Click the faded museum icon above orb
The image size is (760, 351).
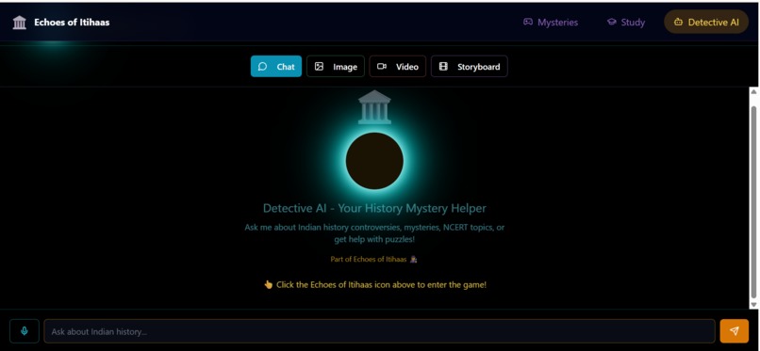tap(374, 107)
